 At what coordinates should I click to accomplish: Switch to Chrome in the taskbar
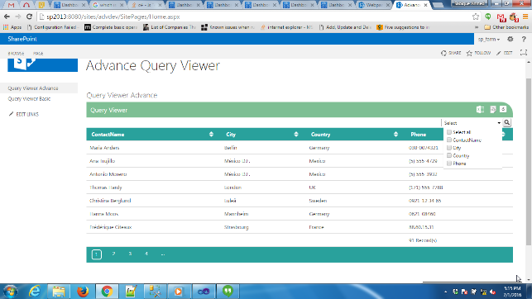coord(107,292)
